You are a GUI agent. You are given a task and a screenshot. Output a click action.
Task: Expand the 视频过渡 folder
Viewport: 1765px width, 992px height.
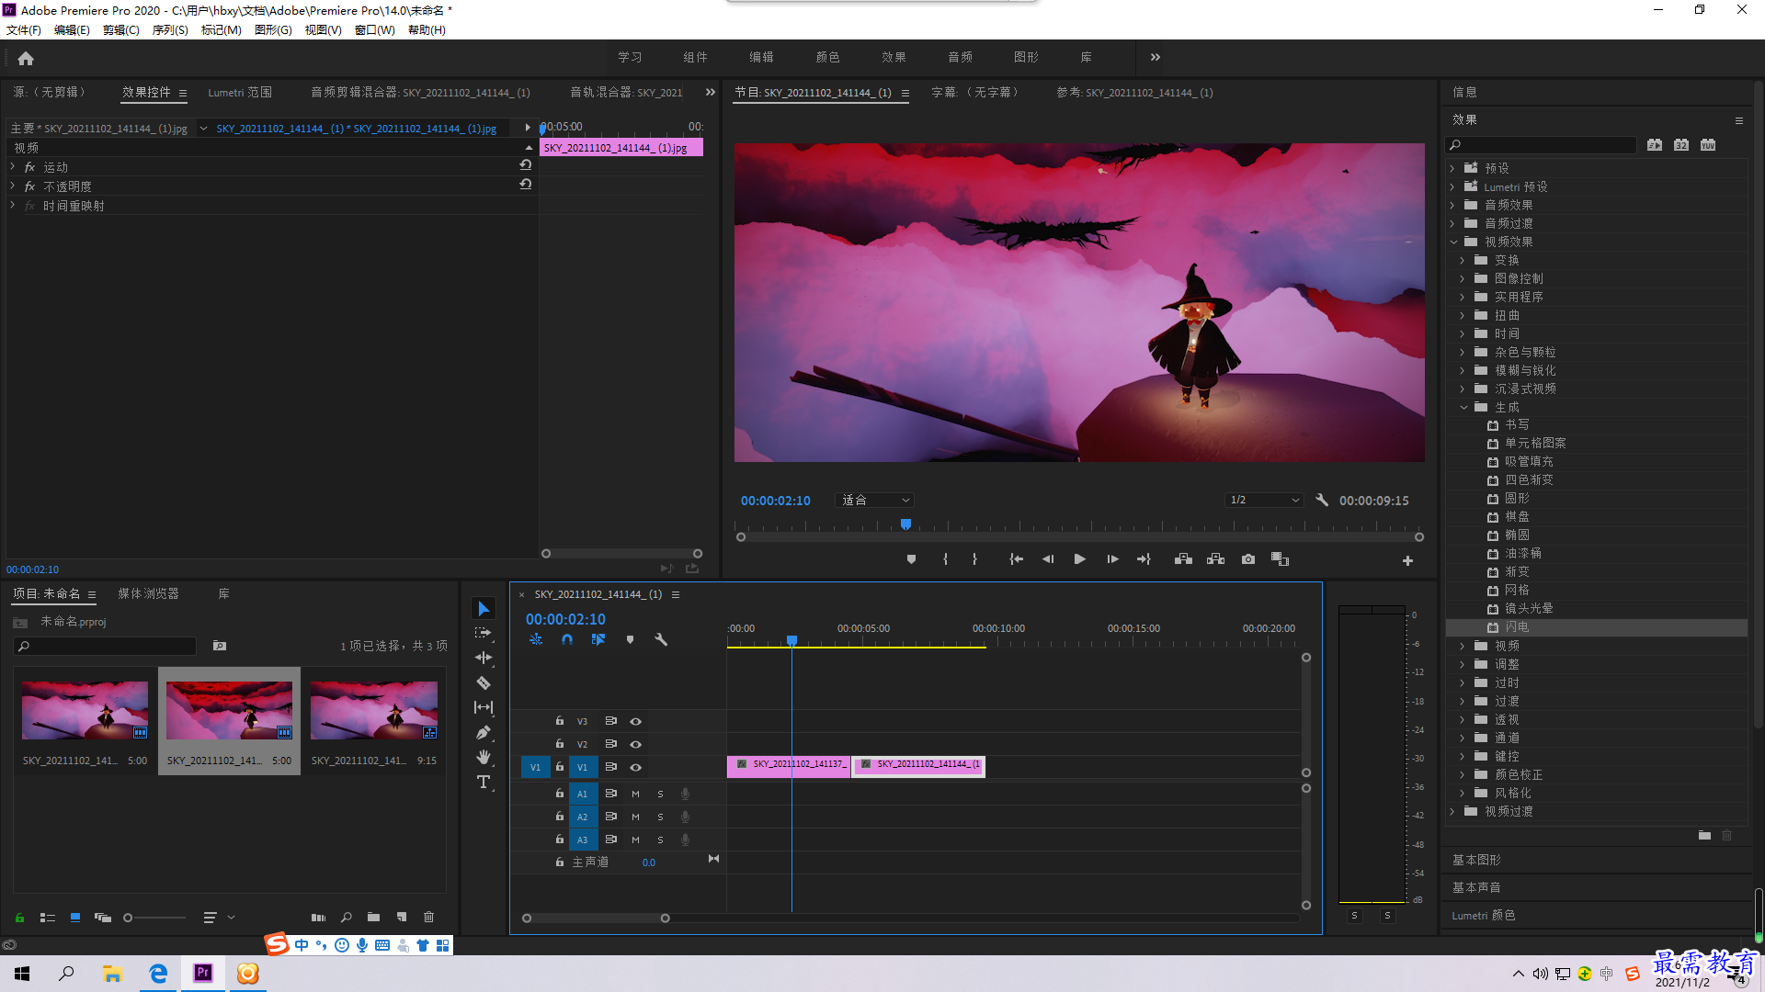pyautogui.click(x=1452, y=812)
